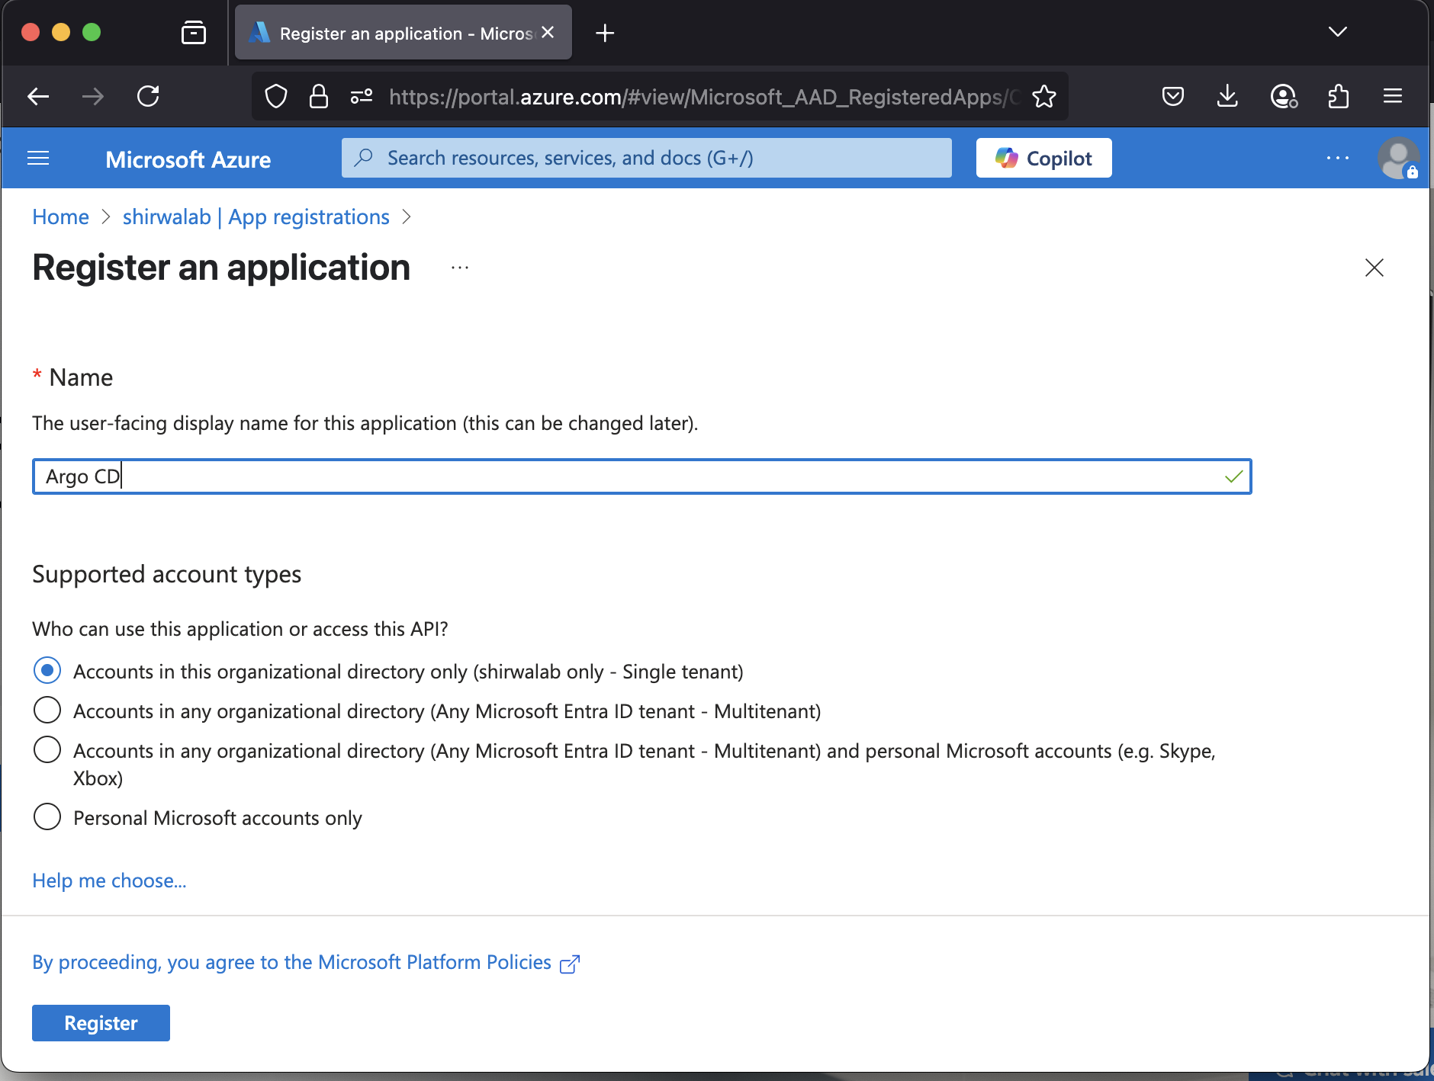Open the user account avatar menu
Image resolution: width=1434 pixels, height=1081 pixels.
coord(1398,159)
